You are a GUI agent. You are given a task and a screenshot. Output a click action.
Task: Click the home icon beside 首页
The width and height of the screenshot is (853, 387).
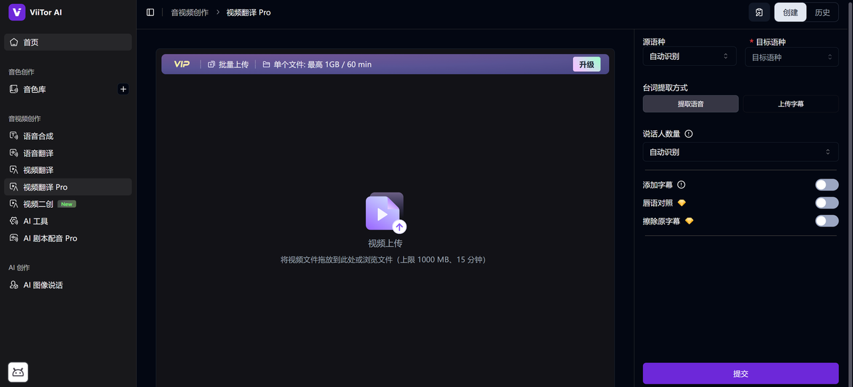pyautogui.click(x=14, y=43)
